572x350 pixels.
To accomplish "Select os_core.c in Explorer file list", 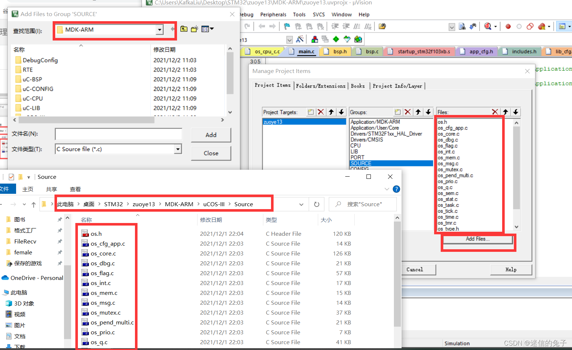I will pos(103,253).
